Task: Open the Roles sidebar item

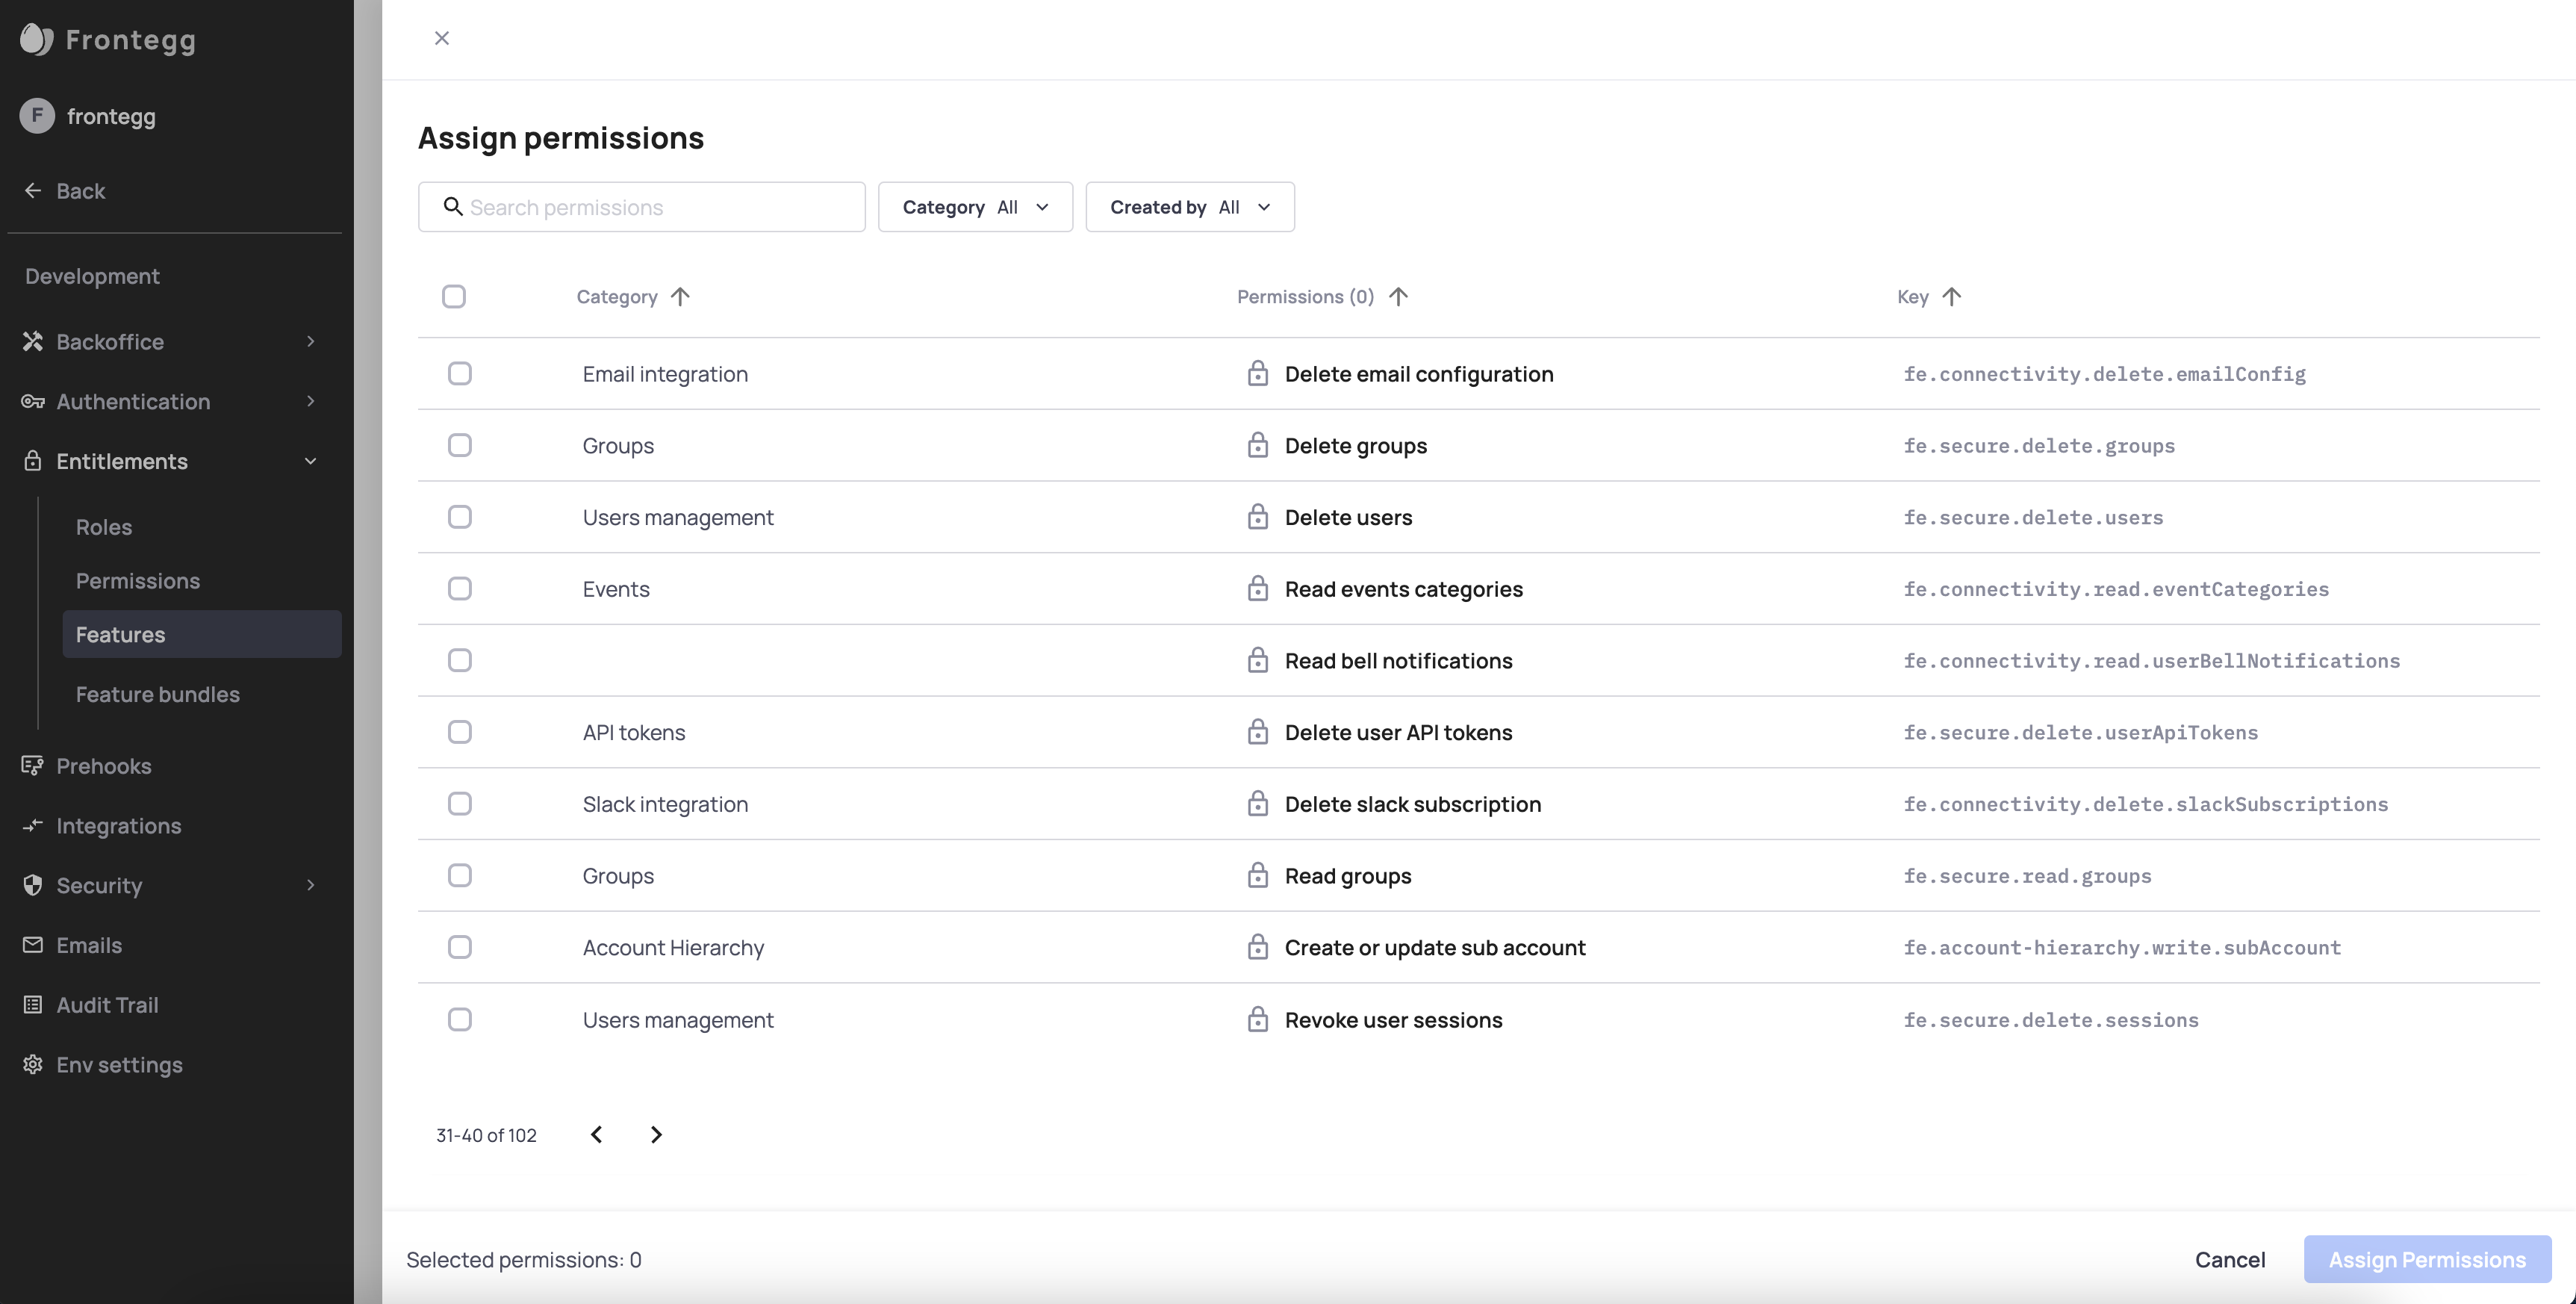Action: coord(104,527)
